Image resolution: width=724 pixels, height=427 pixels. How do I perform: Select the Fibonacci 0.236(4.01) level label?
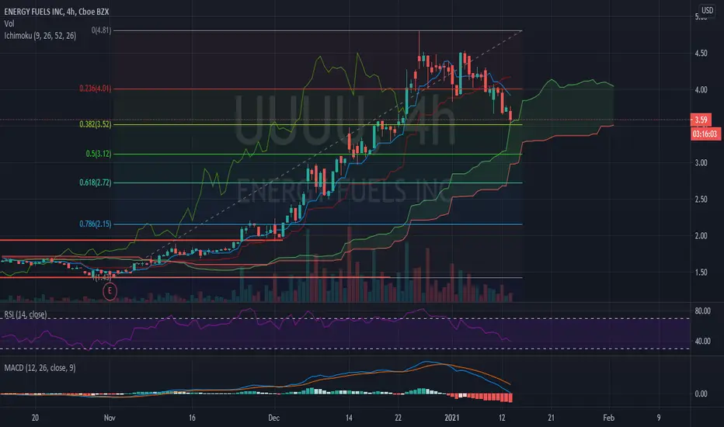pyautogui.click(x=95, y=89)
